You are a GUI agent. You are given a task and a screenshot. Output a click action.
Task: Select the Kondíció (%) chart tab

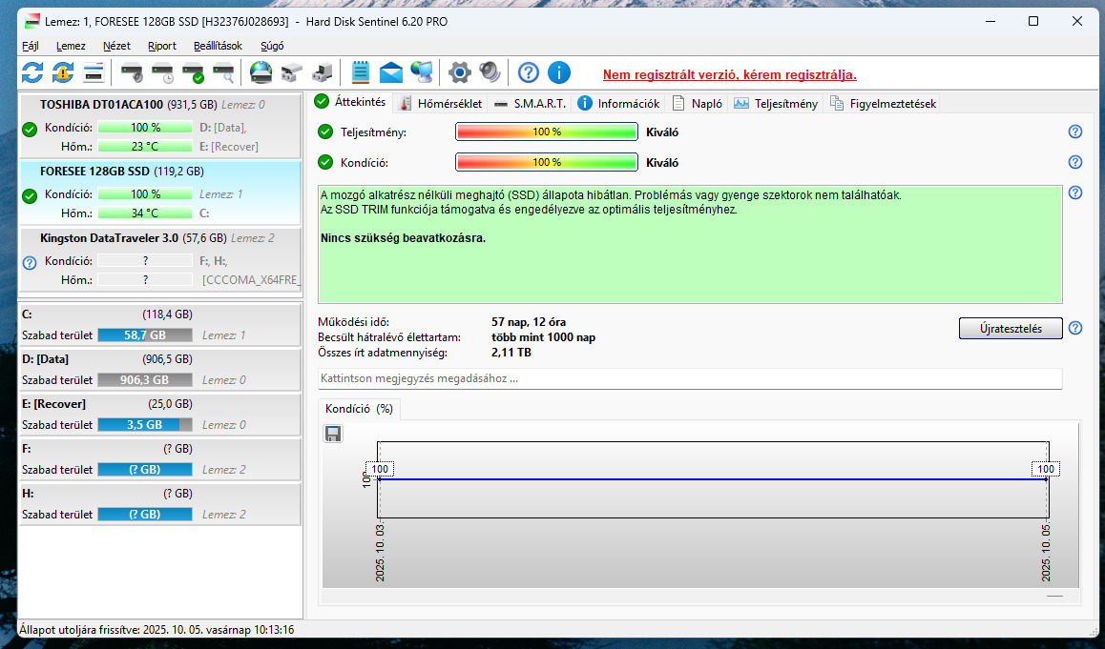(x=359, y=409)
